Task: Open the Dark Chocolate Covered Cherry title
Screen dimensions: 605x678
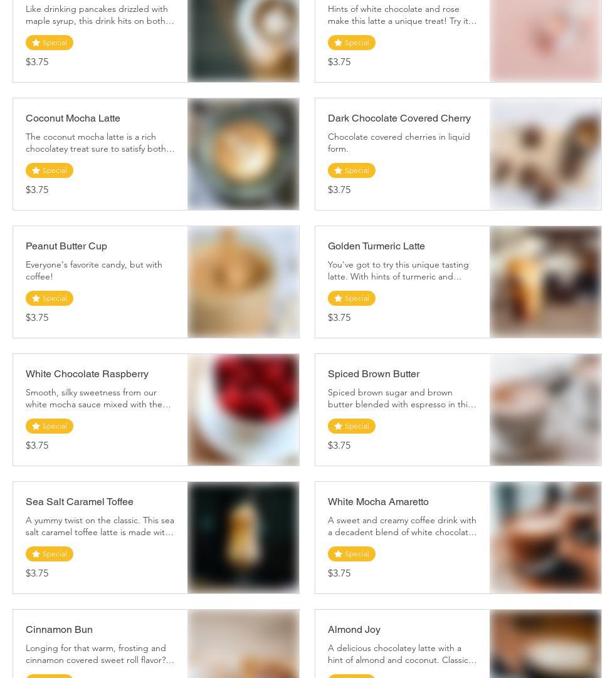Action: tap(399, 118)
